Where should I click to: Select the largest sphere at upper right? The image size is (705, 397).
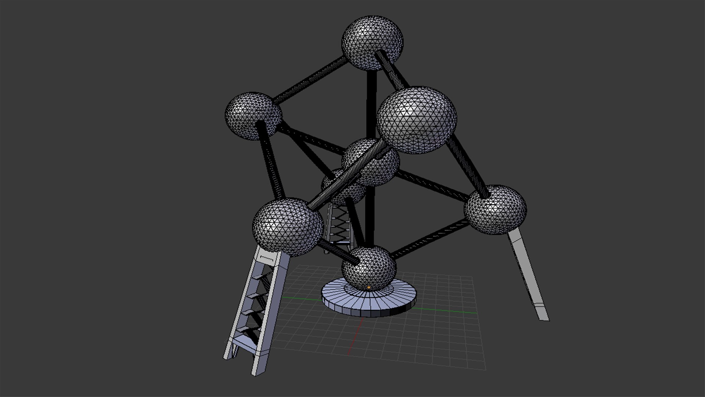click(x=417, y=120)
